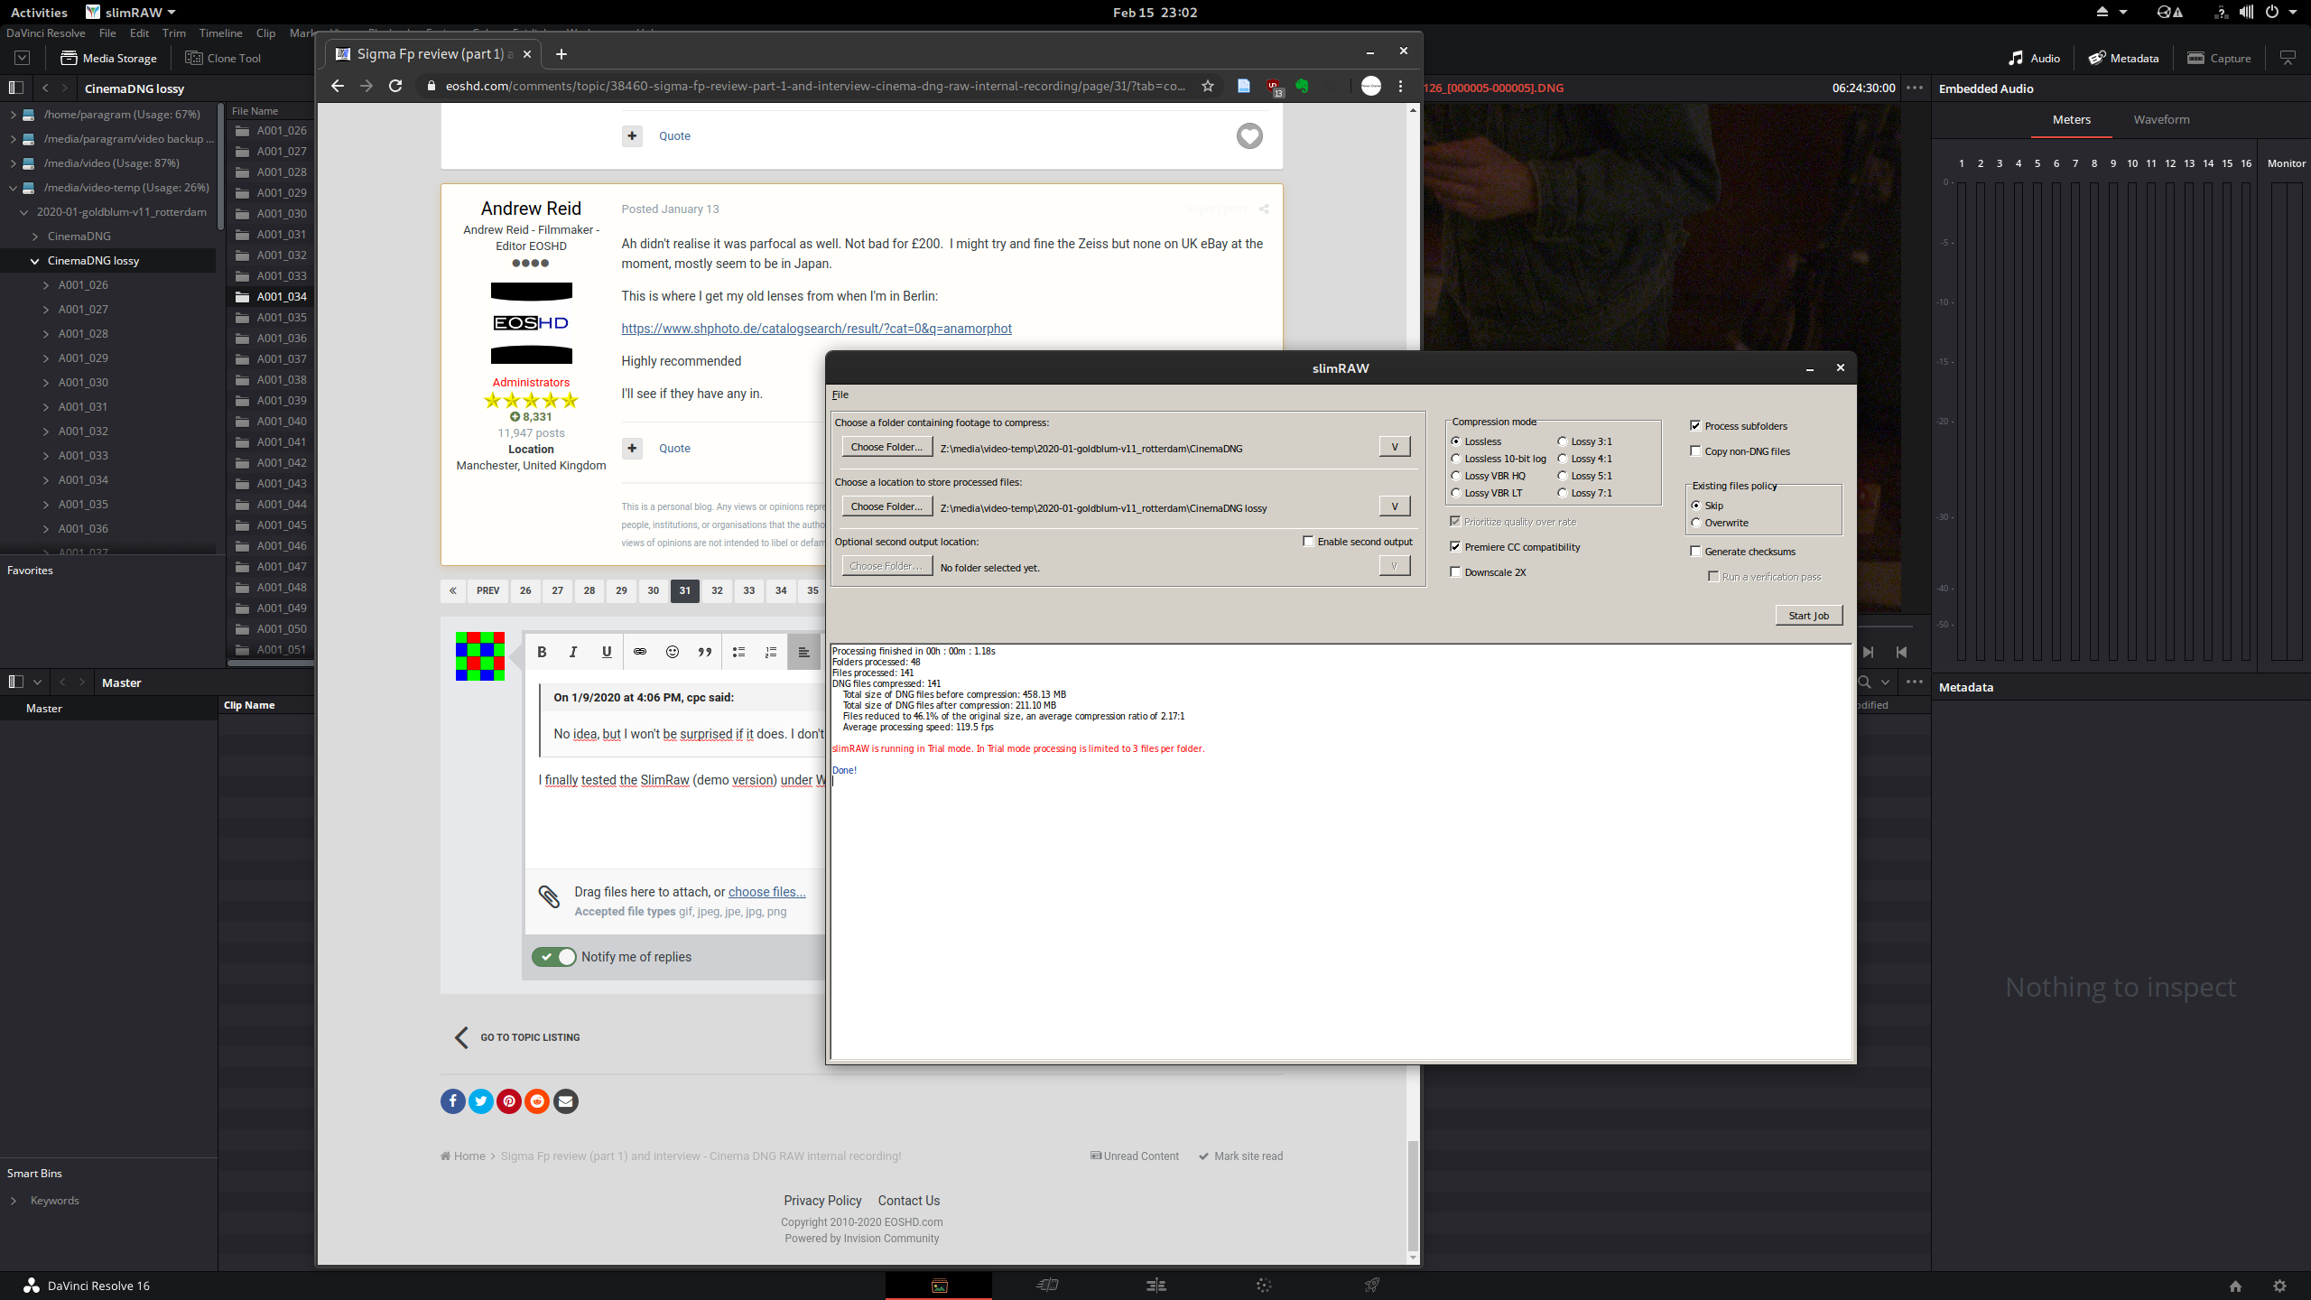Share topic by email icon
Screen dimensions: 2311x1300
(x=566, y=1100)
